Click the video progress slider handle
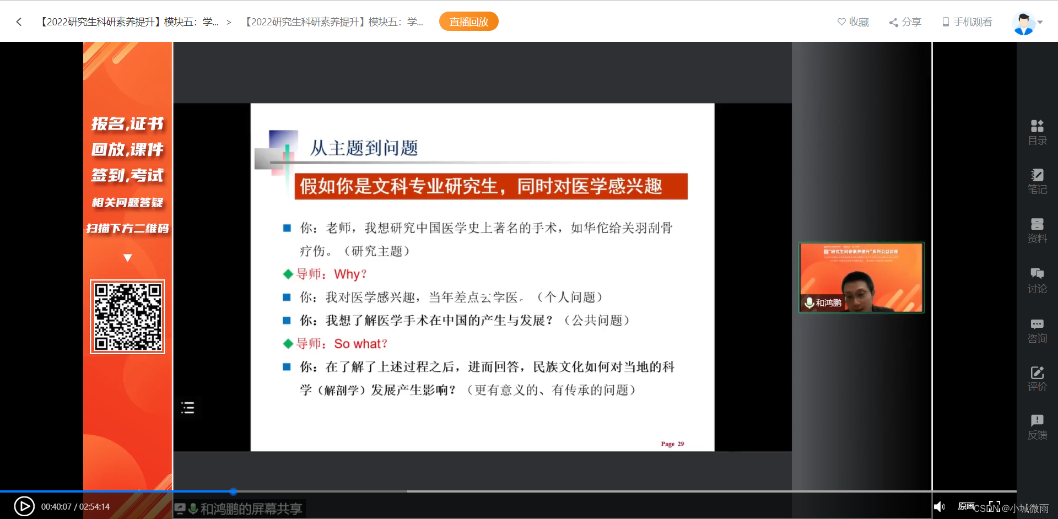This screenshot has width=1058, height=519. pyautogui.click(x=234, y=491)
